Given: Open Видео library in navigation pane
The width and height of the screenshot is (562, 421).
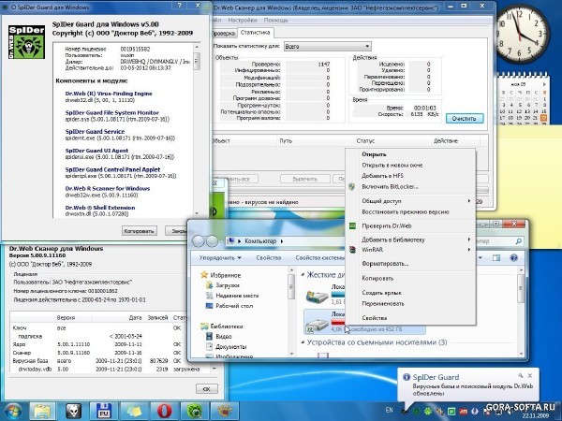Looking at the screenshot, I should (x=224, y=337).
